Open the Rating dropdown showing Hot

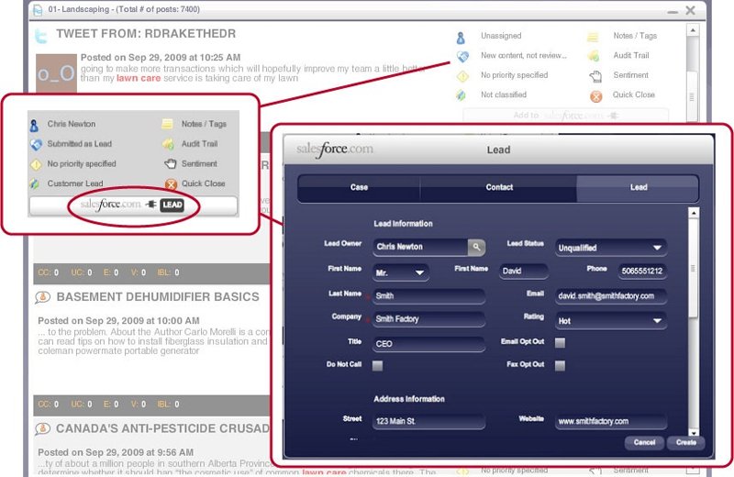pyautogui.click(x=611, y=321)
